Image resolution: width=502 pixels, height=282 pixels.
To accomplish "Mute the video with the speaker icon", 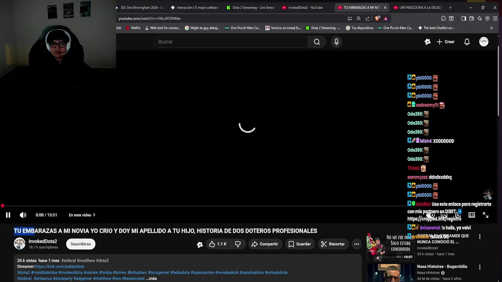I will (23, 215).
